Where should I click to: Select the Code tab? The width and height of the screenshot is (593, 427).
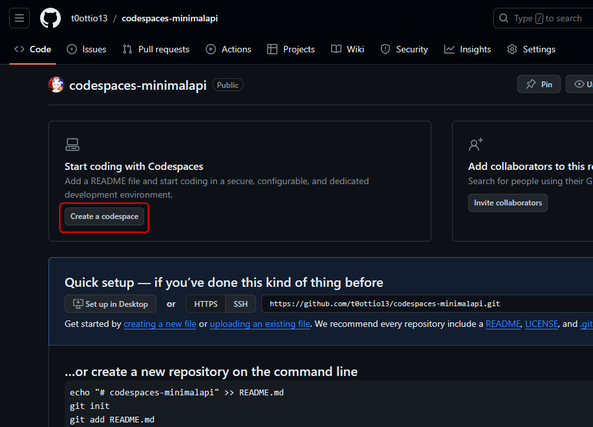(x=32, y=49)
